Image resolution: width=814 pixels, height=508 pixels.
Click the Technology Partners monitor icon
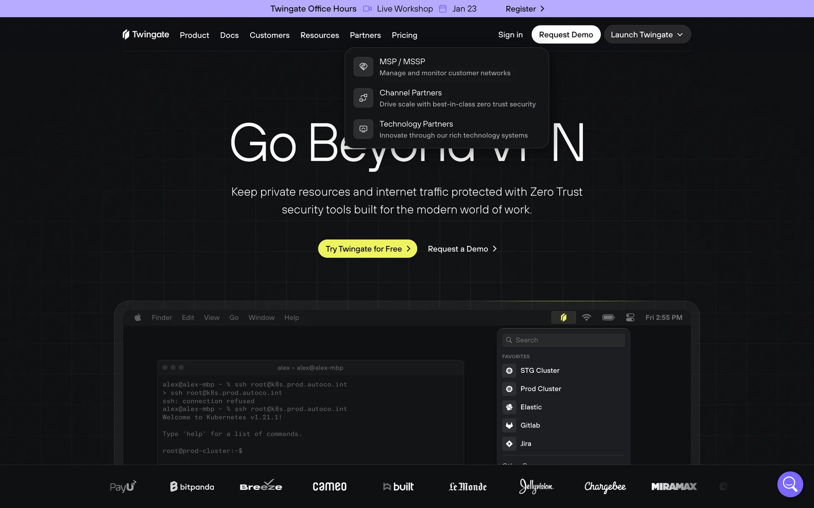[x=363, y=129]
